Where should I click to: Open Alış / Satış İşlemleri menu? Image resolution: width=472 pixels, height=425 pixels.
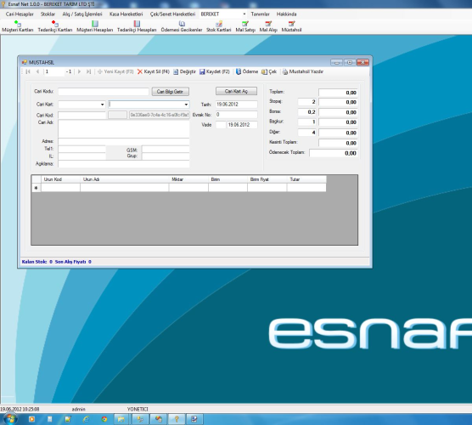click(82, 14)
